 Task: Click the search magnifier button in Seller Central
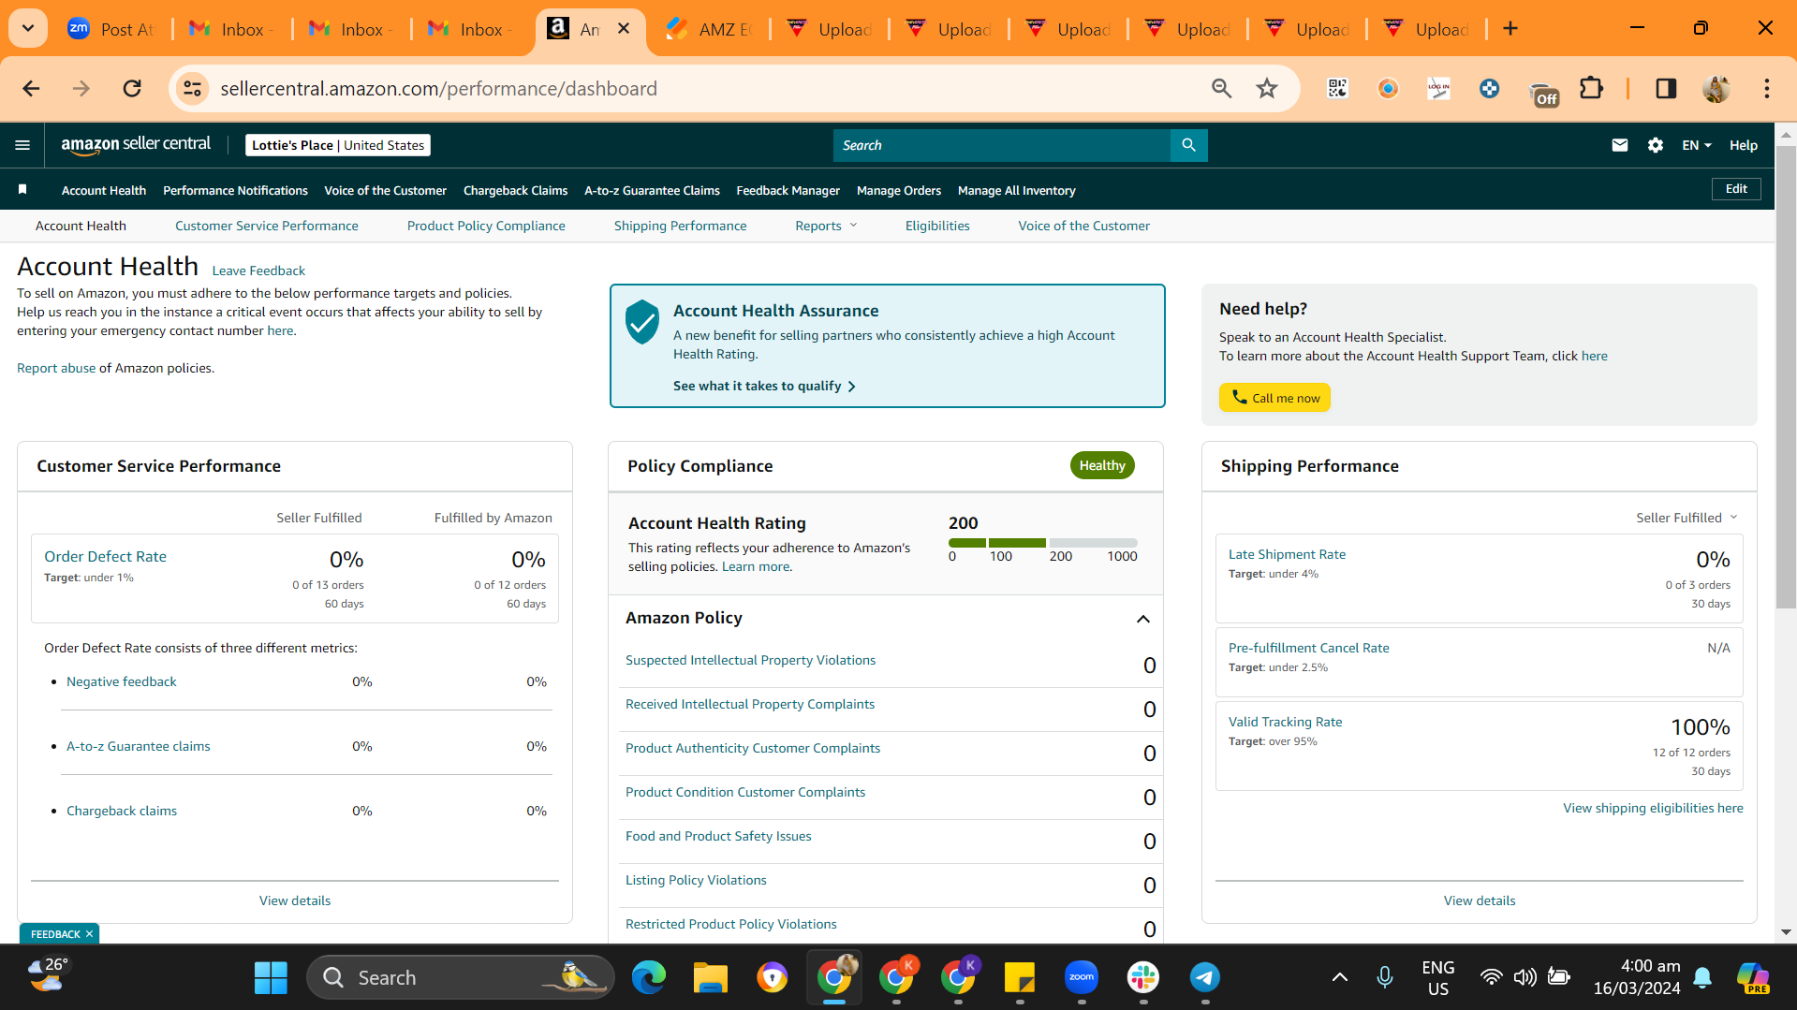click(1188, 145)
